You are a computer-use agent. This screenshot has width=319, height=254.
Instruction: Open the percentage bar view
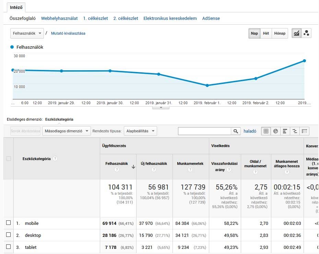coord(285,131)
